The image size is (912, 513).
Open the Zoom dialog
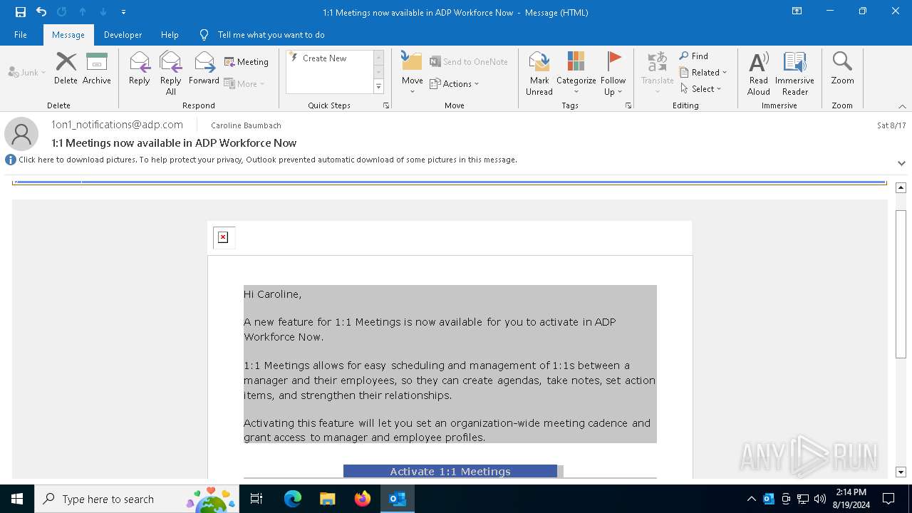click(x=842, y=68)
